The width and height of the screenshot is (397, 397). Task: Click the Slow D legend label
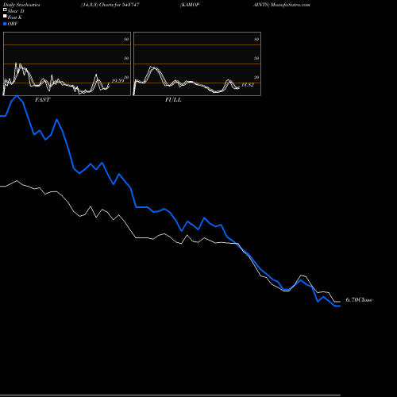(16, 11)
